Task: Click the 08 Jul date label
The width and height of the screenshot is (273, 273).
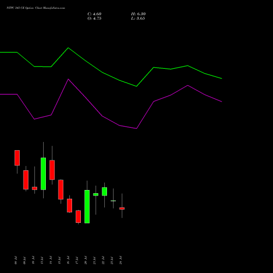Action: tap(16, 260)
